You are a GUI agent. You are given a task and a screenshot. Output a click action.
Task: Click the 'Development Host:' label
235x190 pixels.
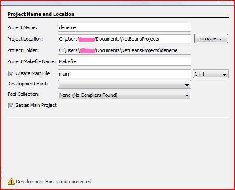coord(27,84)
